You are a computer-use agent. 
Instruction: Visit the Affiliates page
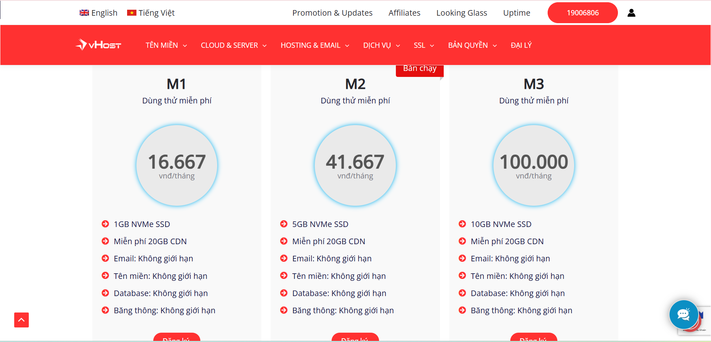[x=404, y=13]
